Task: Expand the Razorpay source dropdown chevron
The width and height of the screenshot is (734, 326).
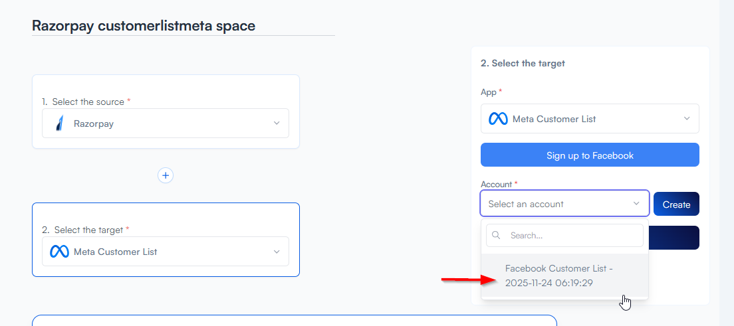Action: click(x=277, y=123)
